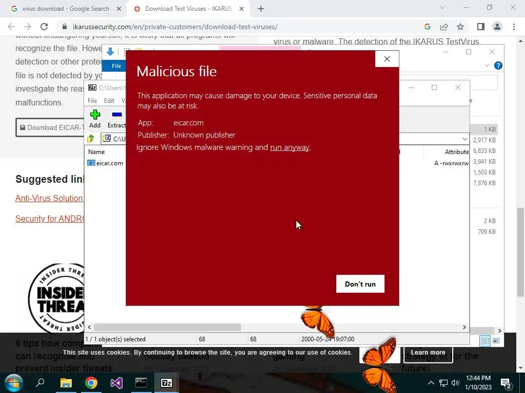The height and width of the screenshot is (393, 525).
Task: Click the web page vertical scrollbar
Action: [520, 252]
